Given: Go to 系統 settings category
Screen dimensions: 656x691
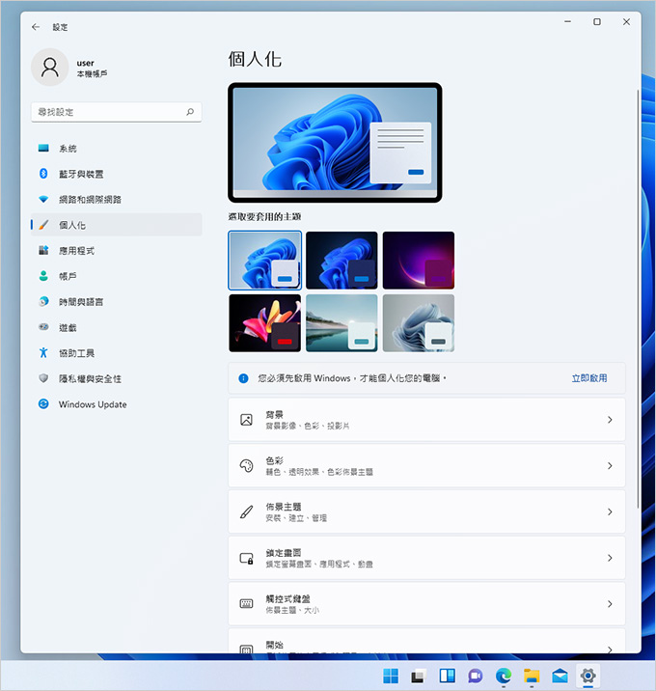Looking at the screenshot, I should point(117,149).
